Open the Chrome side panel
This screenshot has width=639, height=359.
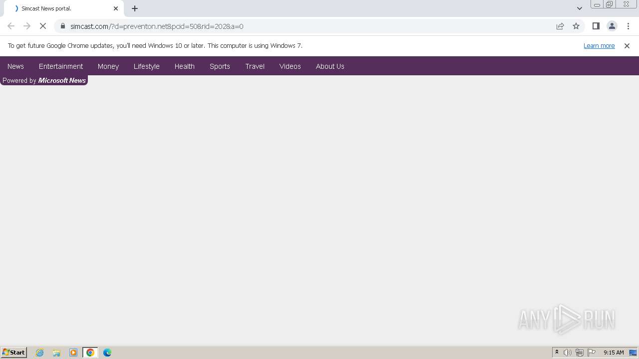pos(596,26)
